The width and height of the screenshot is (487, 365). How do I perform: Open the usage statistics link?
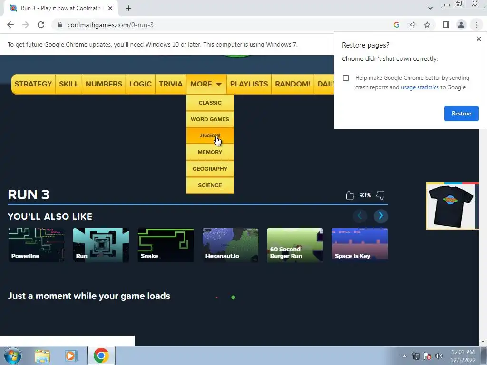(x=419, y=87)
